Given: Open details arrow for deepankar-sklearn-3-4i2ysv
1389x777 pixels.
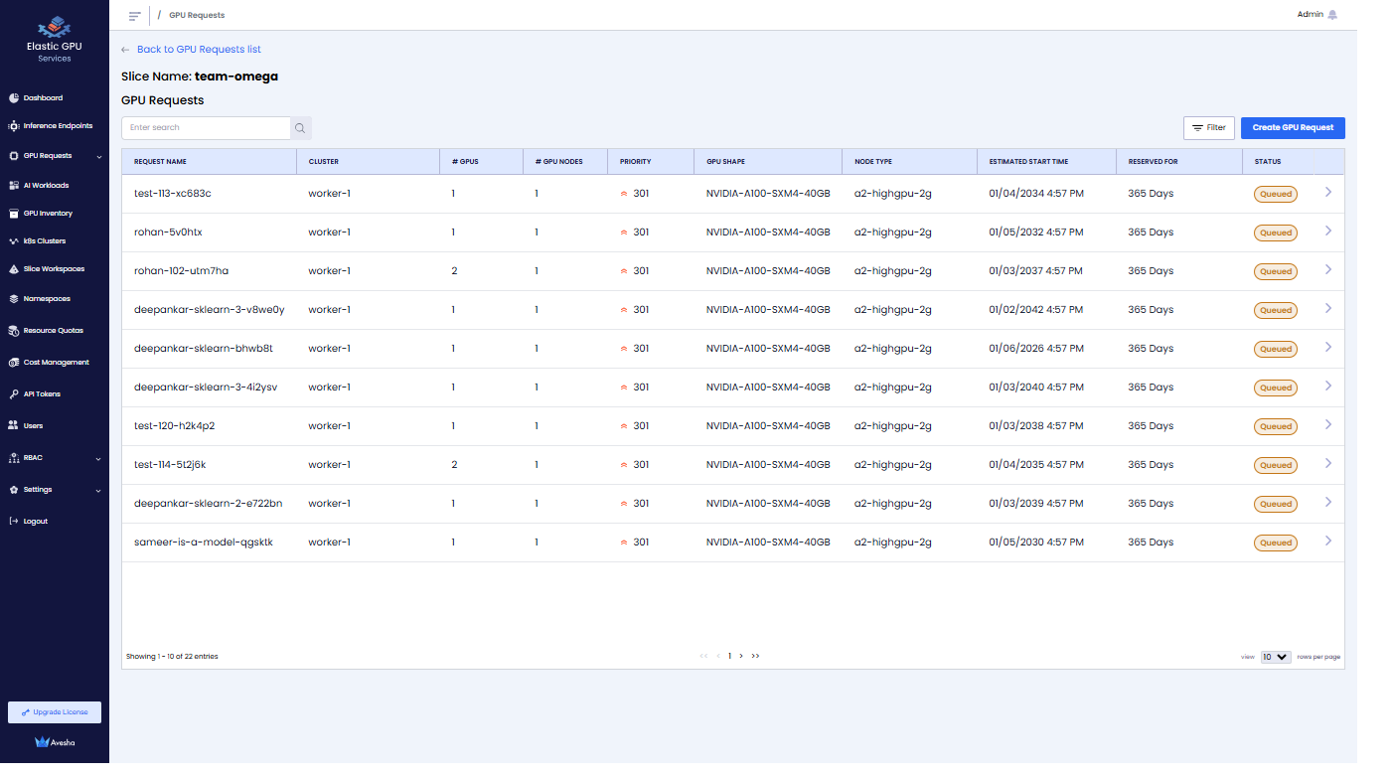Looking at the screenshot, I should click(1328, 387).
